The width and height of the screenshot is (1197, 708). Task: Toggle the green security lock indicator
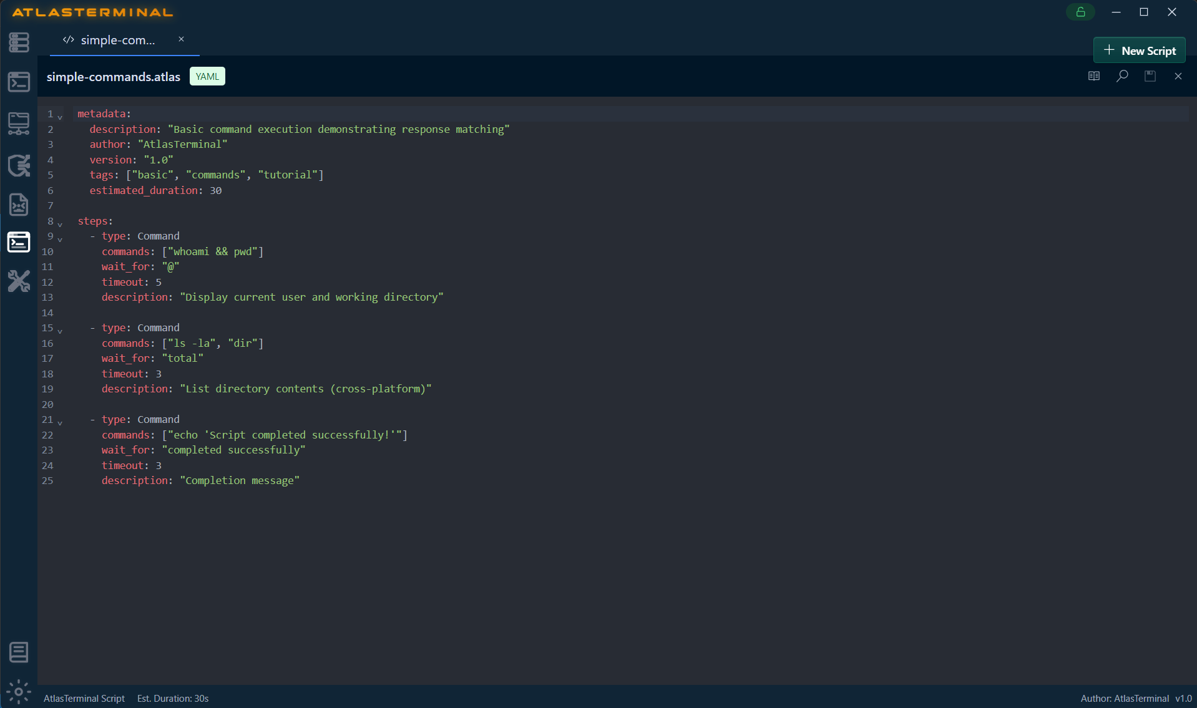pyautogui.click(x=1080, y=12)
